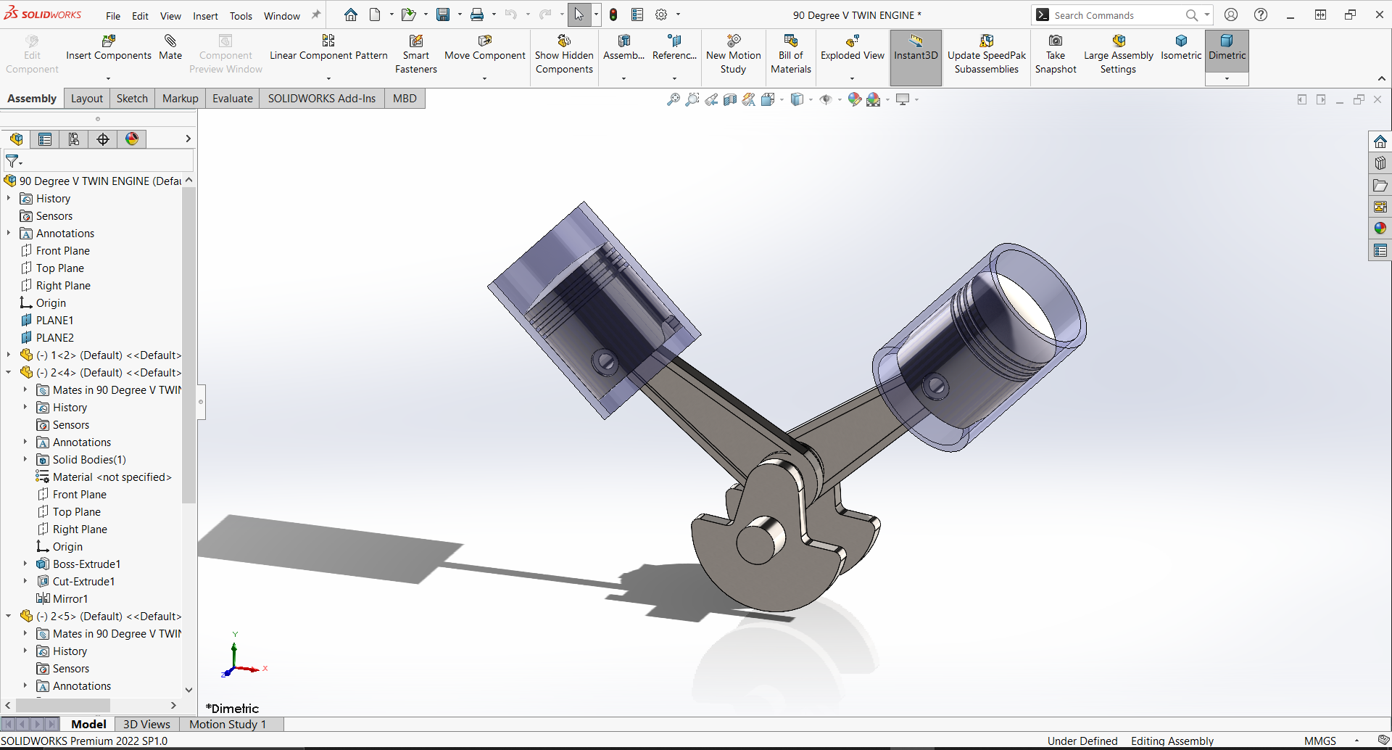This screenshot has width=1392, height=750.
Task: Open the DisplayManager appearance tab icon
Action: click(x=132, y=139)
